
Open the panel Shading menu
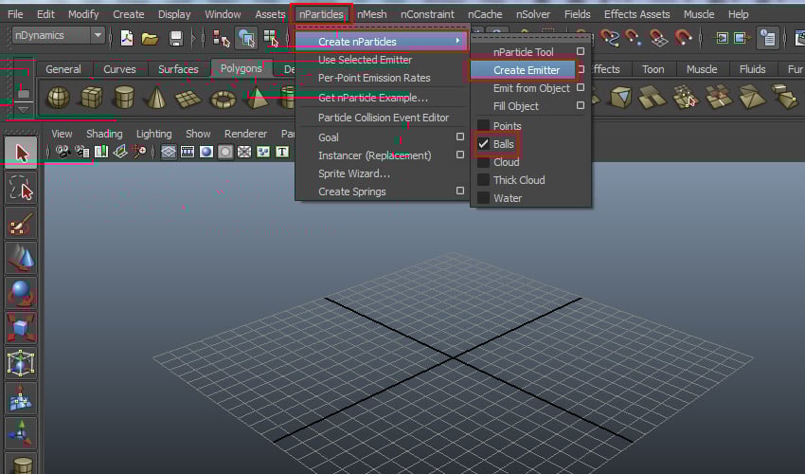104,134
